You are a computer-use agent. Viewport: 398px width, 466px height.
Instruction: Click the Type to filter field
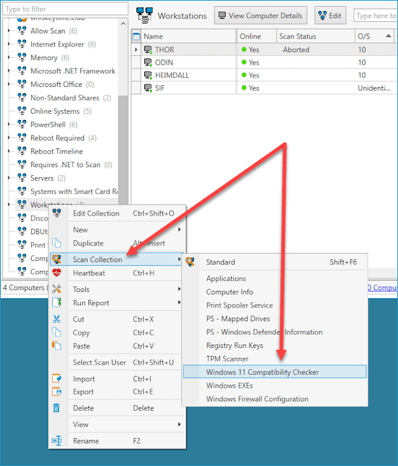click(65, 9)
